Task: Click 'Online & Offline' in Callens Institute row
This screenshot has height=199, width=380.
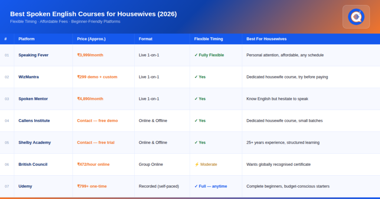Action: tap(153, 120)
